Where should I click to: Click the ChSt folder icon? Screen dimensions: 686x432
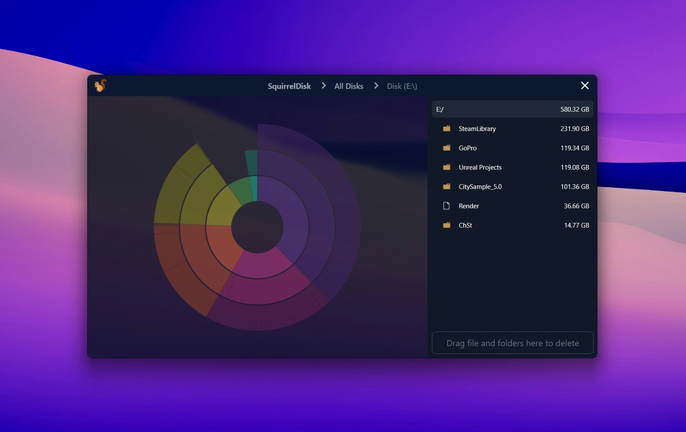click(446, 225)
